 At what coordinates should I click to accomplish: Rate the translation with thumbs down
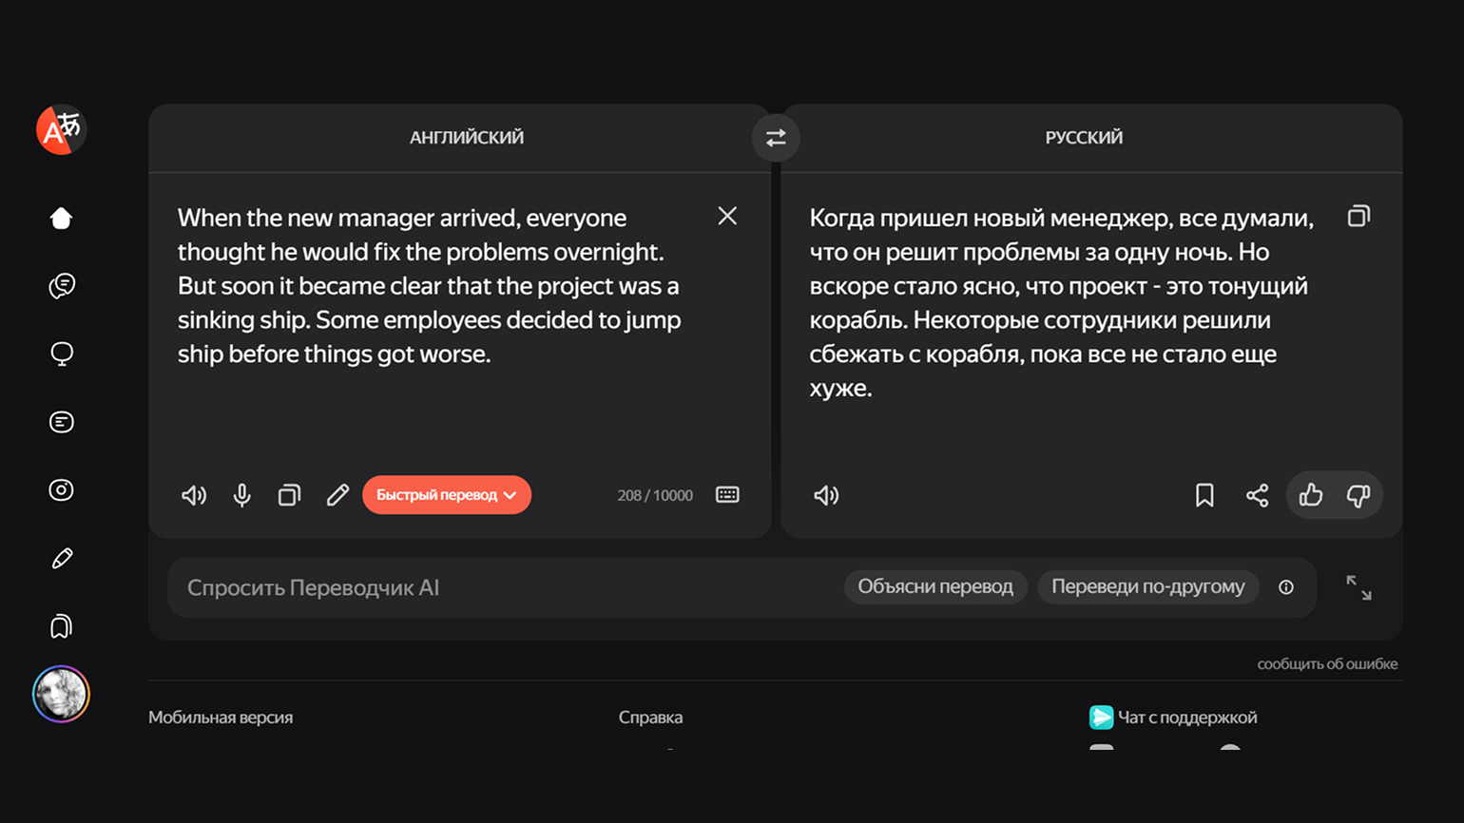[1358, 495]
